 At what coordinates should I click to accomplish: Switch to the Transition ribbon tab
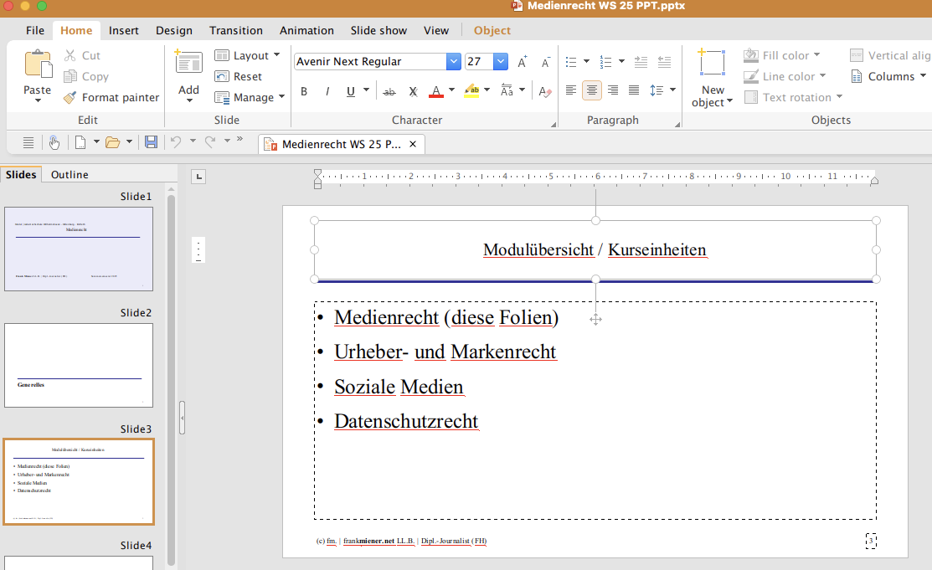[x=236, y=30]
